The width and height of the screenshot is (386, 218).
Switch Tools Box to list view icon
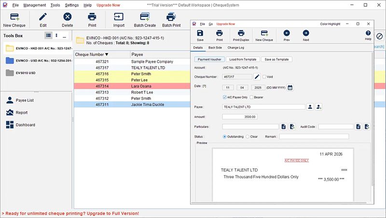(x=49, y=35)
